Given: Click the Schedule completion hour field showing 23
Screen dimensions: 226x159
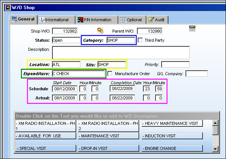Looking at the screenshot, I should [147, 89].
